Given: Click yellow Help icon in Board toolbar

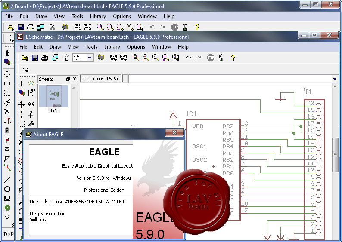Looking at the screenshot, I should [x=197, y=27].
